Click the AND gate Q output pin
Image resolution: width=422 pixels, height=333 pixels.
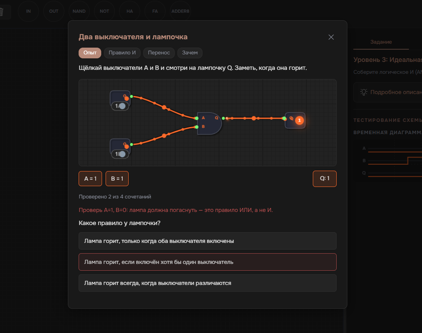click(223, 118)
